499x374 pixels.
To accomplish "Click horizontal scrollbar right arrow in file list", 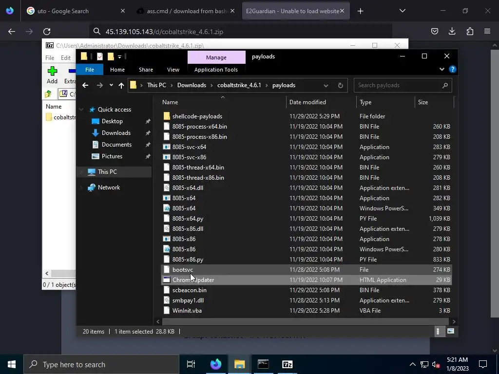I will 454,321.
